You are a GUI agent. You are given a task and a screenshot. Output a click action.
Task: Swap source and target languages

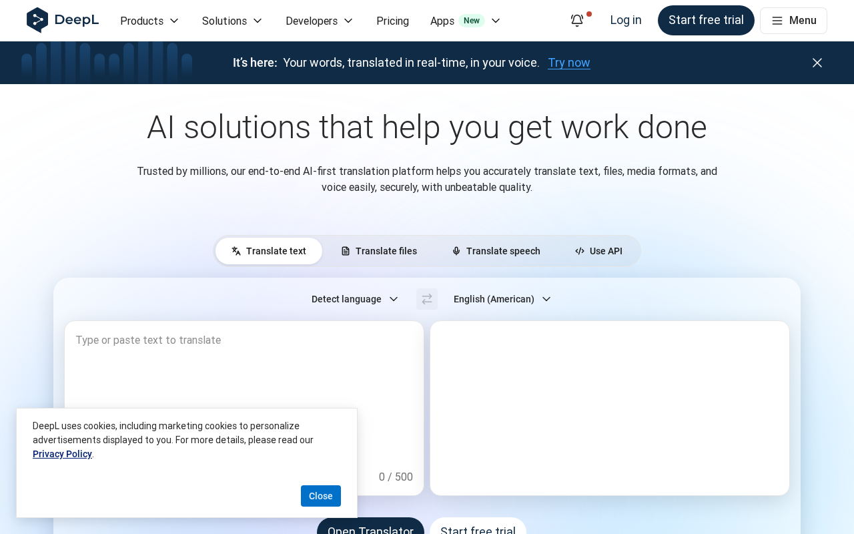427,299
